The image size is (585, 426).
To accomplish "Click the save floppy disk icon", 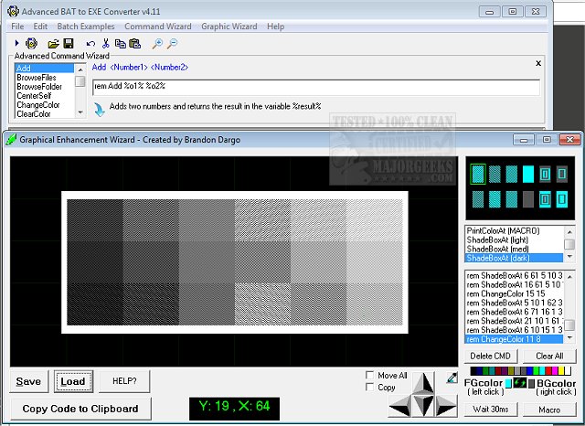I will [67, 43].
